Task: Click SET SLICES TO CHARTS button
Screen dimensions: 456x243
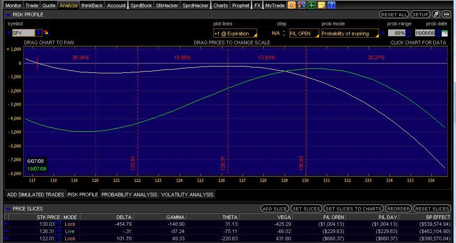Action: (x=353, y=209)
